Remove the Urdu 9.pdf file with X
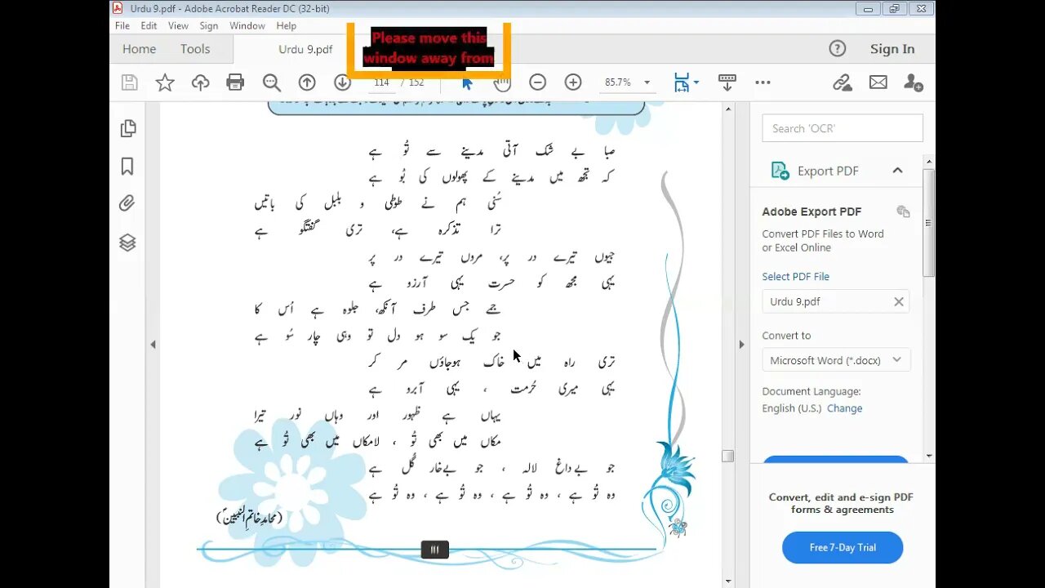 [x=898, y=301]
